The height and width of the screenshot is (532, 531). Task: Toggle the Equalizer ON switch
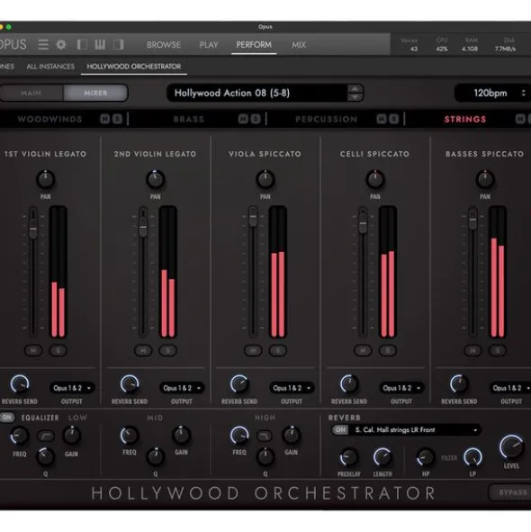6,418
